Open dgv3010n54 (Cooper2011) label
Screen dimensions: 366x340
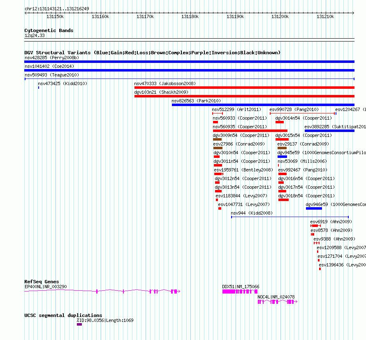click(242, 153)
